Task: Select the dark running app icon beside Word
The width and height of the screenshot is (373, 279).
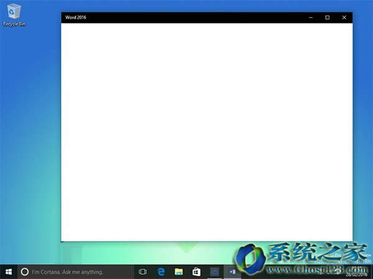Action: tap(214, 272)
